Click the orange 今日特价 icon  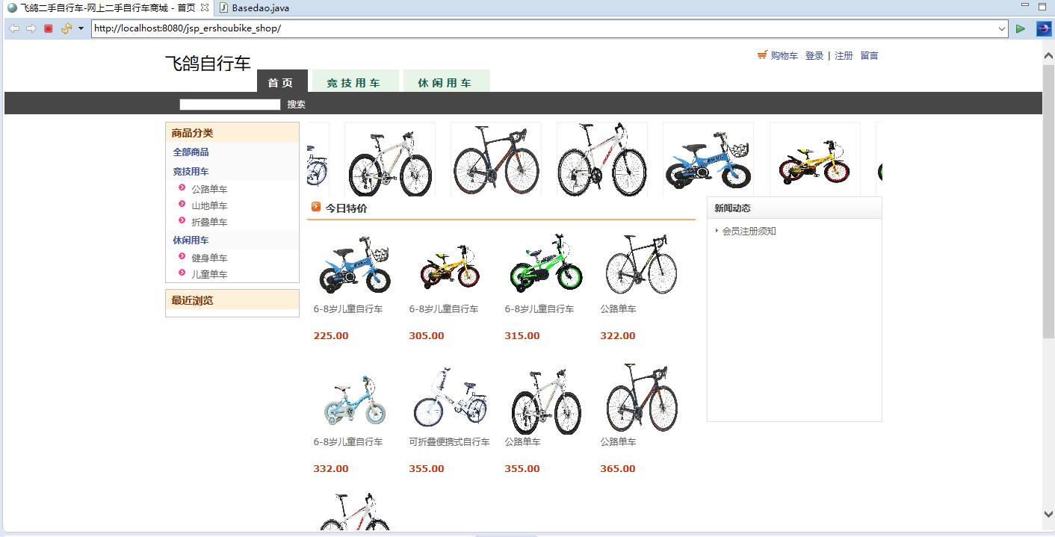316,208
